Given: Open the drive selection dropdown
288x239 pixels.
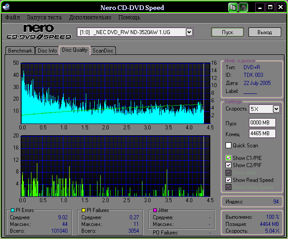Looking at the screenshot, I should [189, 32].
